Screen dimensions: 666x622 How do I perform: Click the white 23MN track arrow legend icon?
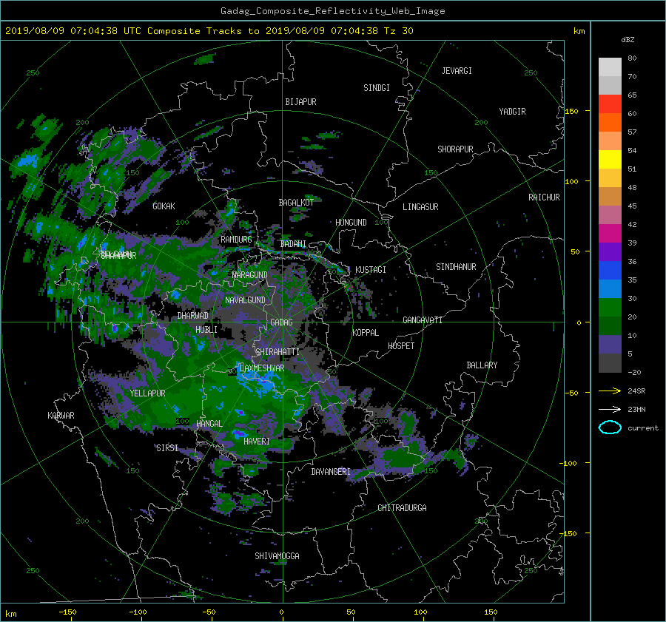610,409
